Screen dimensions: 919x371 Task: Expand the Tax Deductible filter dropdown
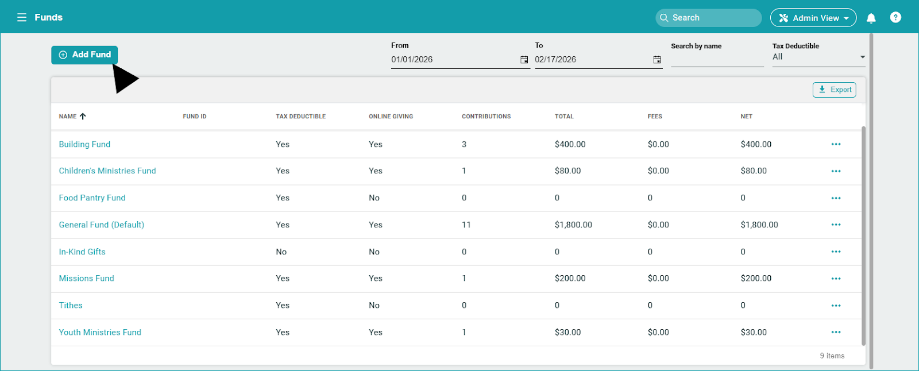[862, 57]
